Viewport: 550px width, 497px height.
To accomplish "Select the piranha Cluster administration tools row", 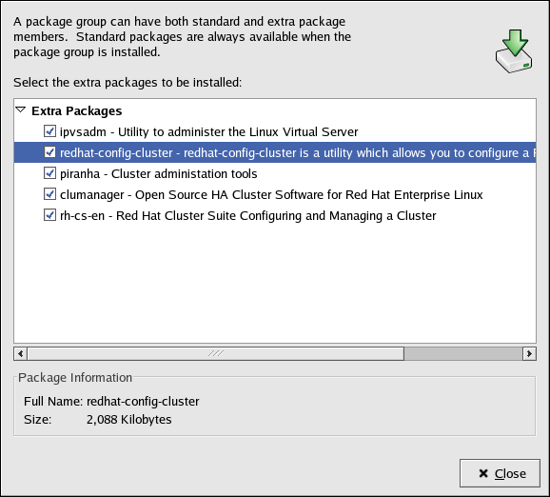I will point(275,173).
